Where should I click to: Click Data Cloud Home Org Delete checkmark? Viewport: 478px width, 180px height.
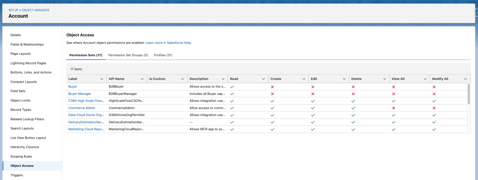pos(353,115)
